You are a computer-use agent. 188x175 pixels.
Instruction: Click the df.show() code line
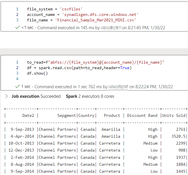pyautogui.click(x=37, y=73)
